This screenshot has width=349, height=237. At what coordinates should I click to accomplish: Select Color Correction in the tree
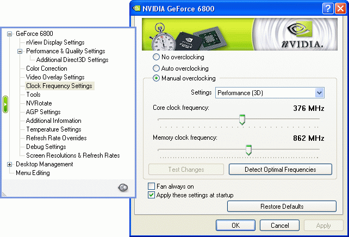pos(47,68)
